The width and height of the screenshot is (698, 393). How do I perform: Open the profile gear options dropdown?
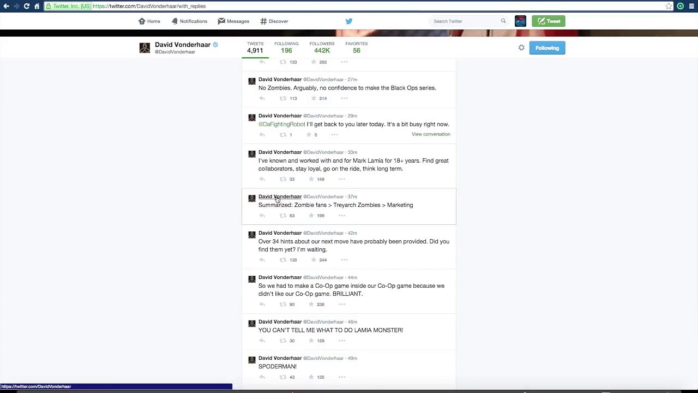click(x=521, y=48)
